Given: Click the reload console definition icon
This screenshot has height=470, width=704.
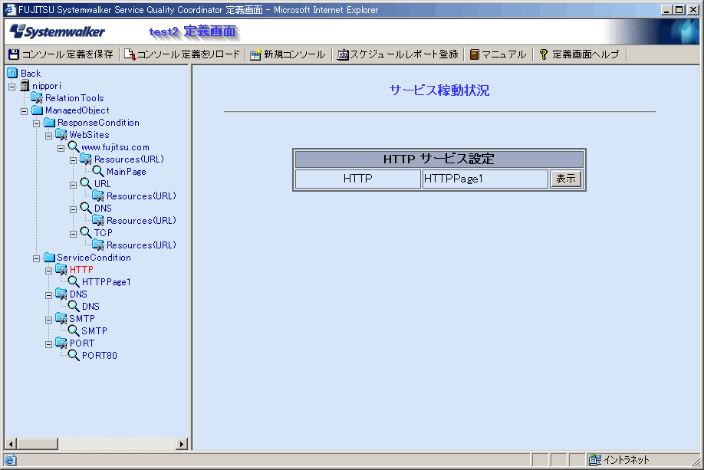Looking at the screenshot, I should 130,54.
